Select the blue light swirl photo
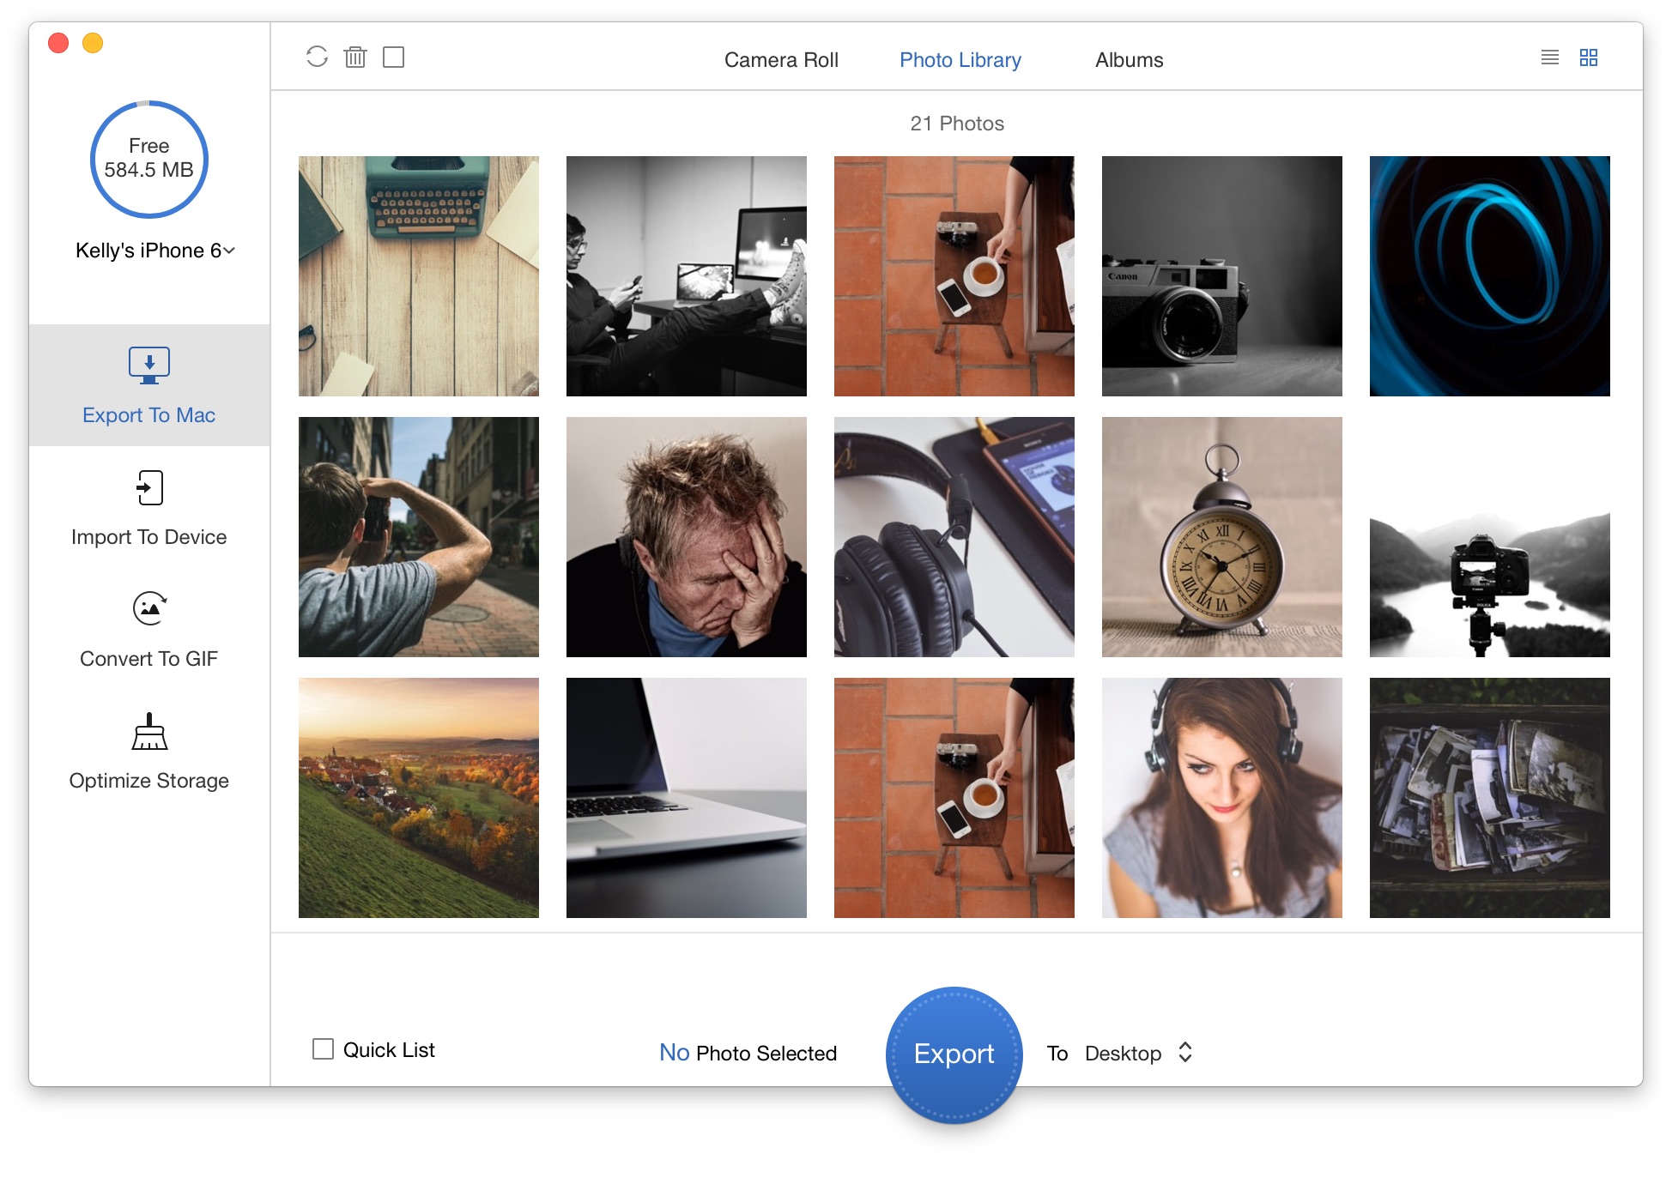Viewport: 1672px width, 1184px height. 1490,276
